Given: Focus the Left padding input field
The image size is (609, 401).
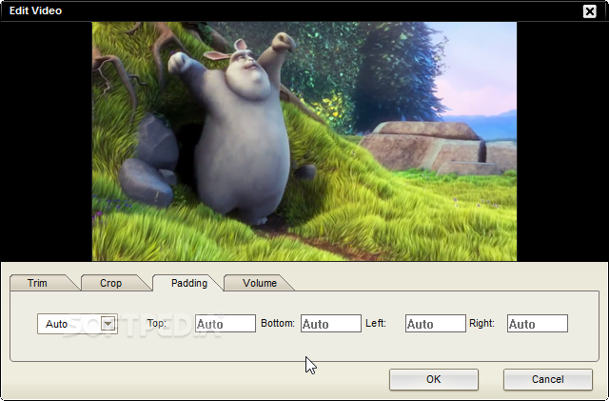Looking at the screenshot, I should tap(436, 324).
